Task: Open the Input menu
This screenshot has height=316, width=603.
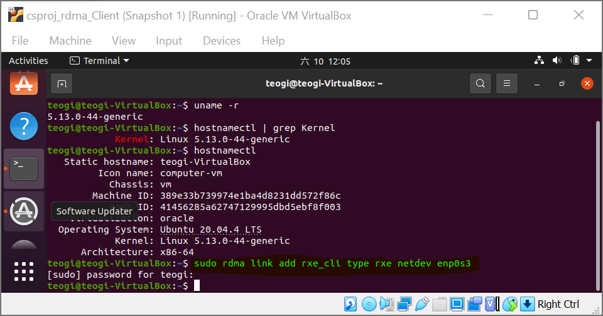Action: [169, 41]
